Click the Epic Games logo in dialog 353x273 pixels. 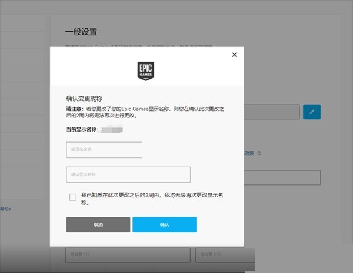pos(145,70)
